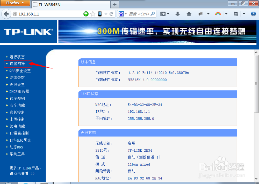Viewport: 259px width, 184px height.
Task: Expand 网络参数 menu
Action: click(17, 78)
